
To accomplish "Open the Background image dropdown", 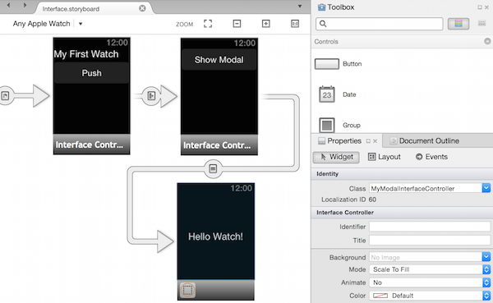I will (486, 257).
